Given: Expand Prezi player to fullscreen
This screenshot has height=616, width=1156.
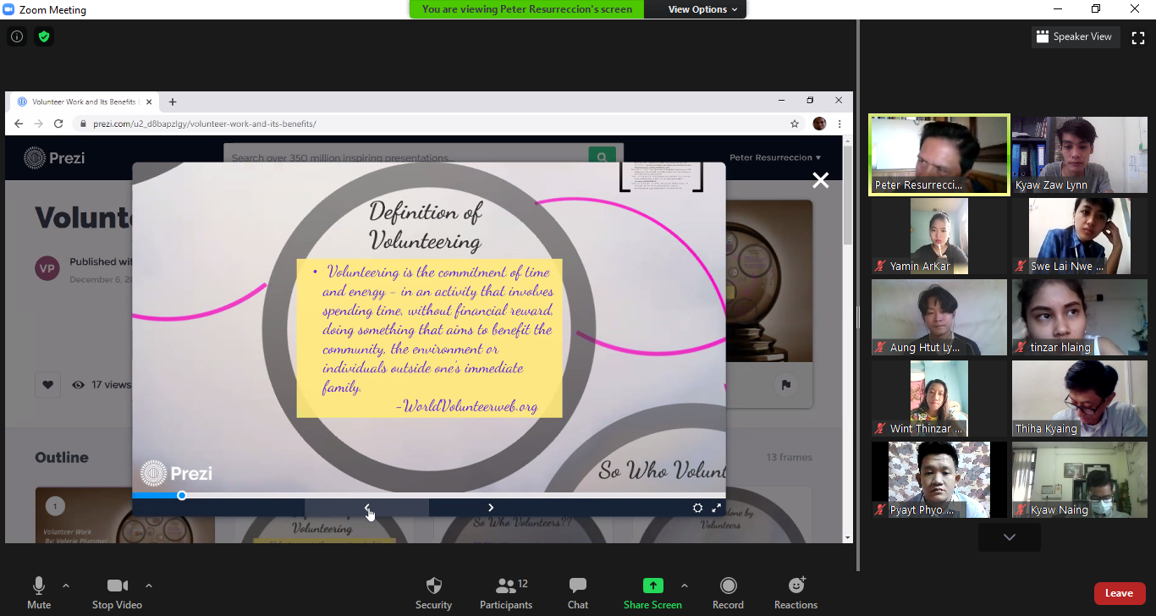Looking at the screenshot, I should pyautogui.click(x=717, y=508).
